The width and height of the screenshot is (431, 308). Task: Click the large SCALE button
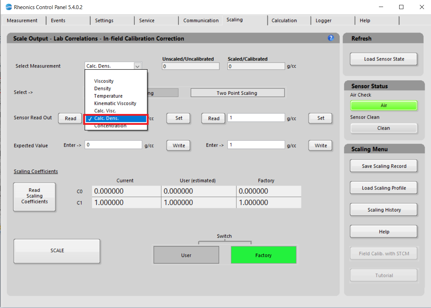tap(57, 251)
